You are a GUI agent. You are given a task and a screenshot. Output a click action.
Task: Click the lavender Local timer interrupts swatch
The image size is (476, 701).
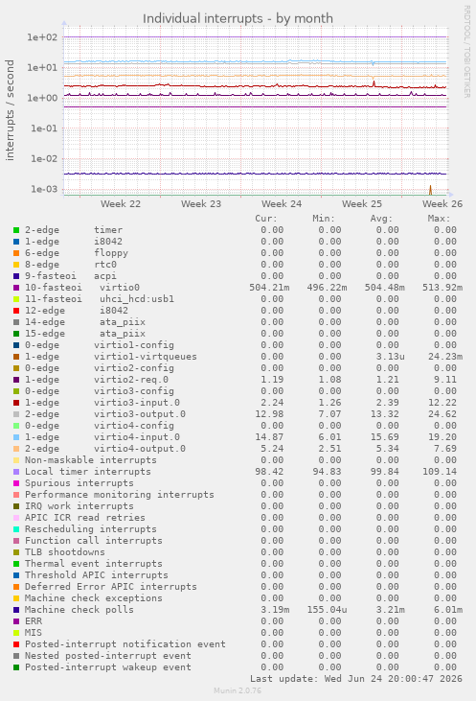pyautogui.click(x=16, y=472)
